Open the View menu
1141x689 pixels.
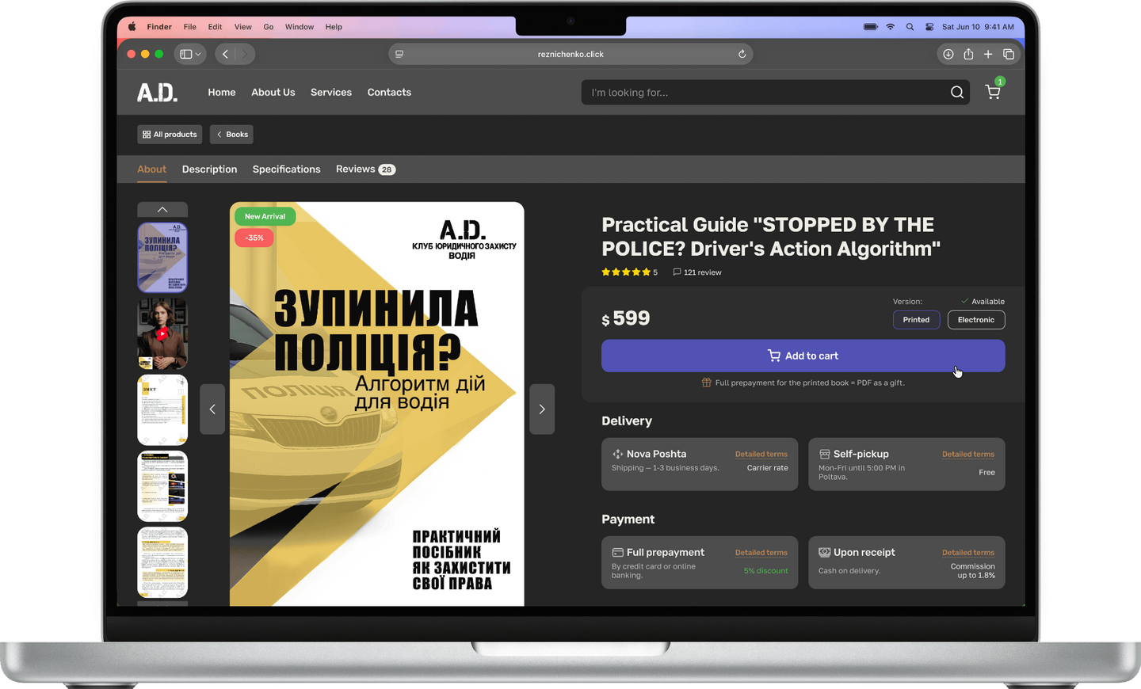pos(243,27)
